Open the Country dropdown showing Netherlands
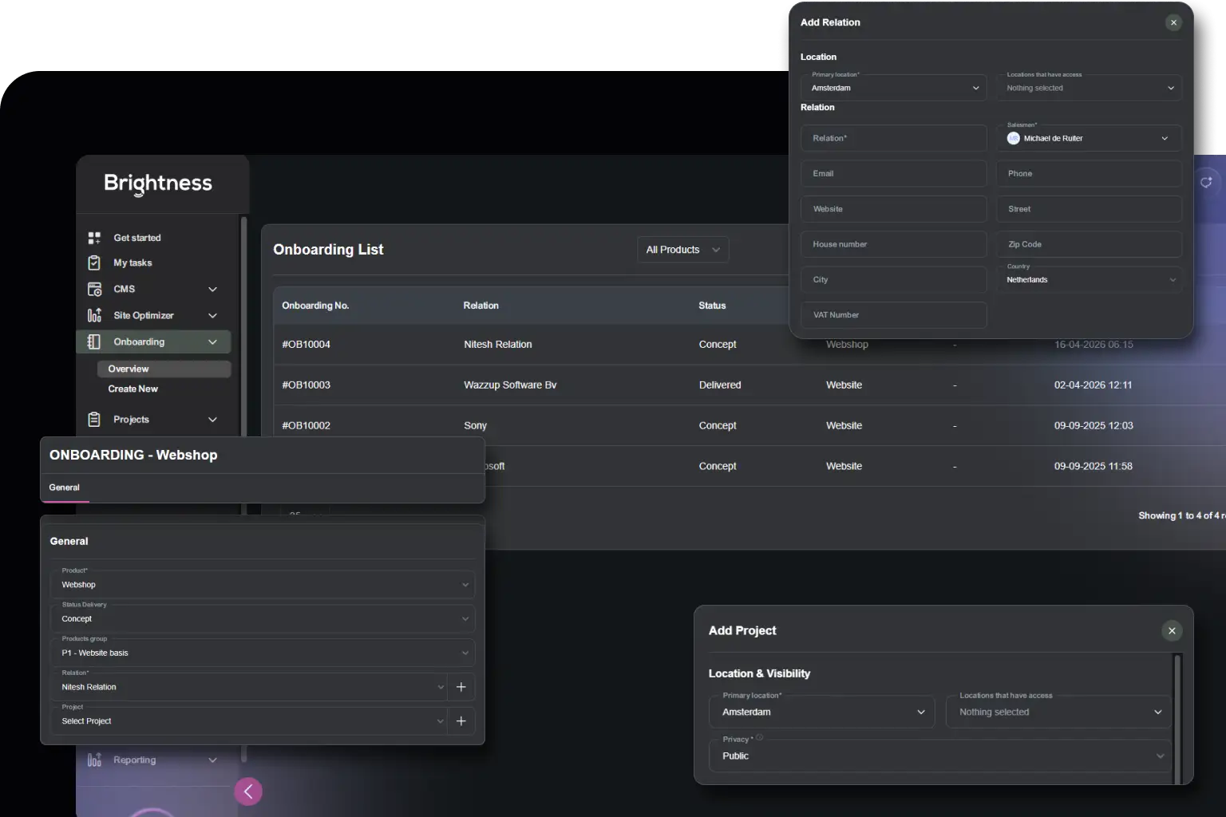 tap(1089, 279)
